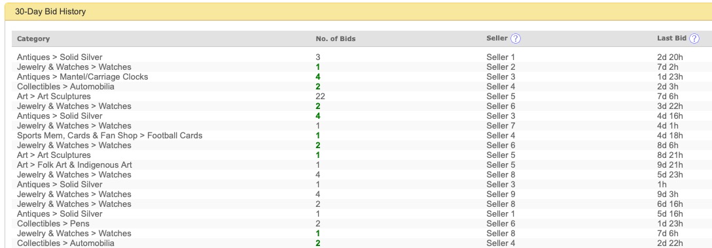The image size is (712, 248).
Task: Open the help icon beside Seller header
Action: coord(516,39)
